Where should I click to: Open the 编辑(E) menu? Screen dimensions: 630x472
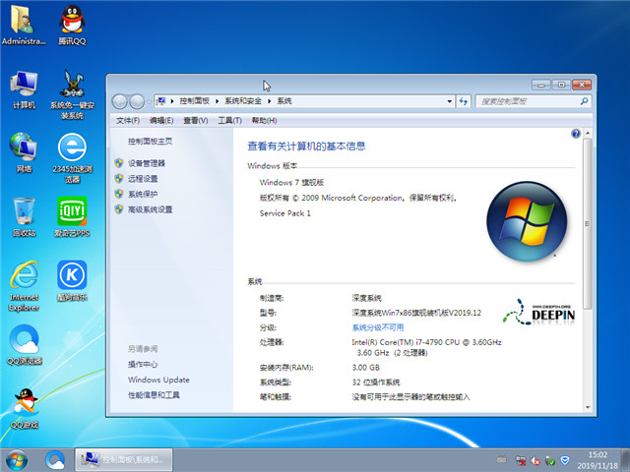tap(161, 120)
